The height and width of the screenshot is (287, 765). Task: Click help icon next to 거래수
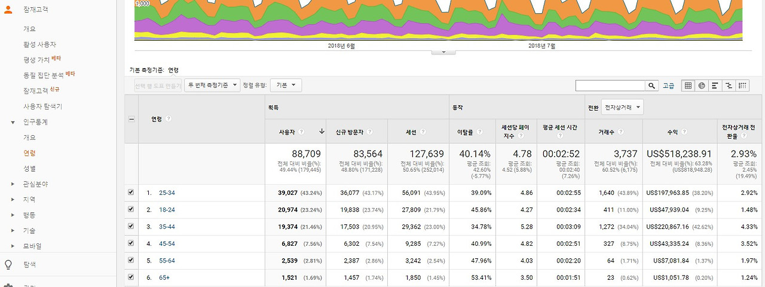click(620, 132)
